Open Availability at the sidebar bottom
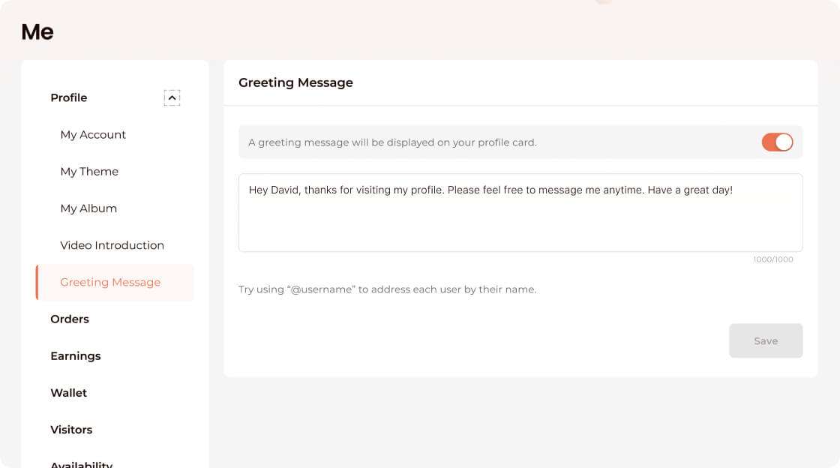 81,464
